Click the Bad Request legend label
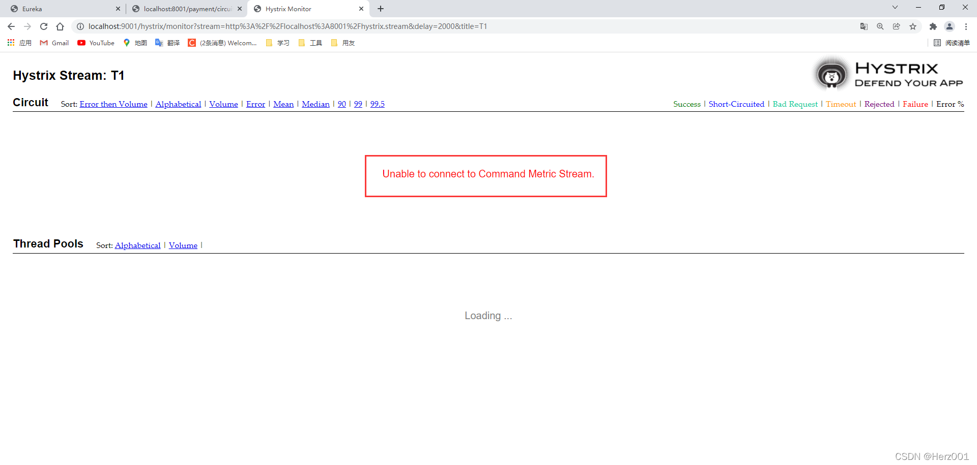The image size is (977, 465). (x=795, y=104)
